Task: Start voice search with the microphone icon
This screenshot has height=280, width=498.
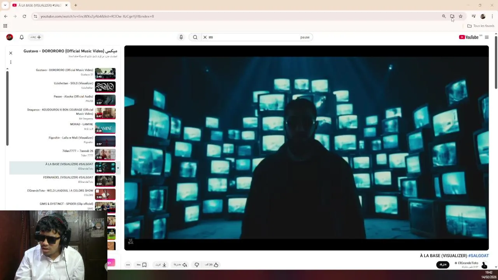Action: (x=181, y=37)
